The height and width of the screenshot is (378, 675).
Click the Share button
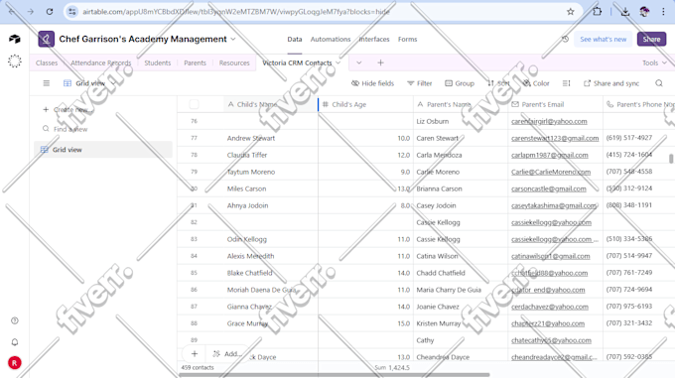pos(651,39)
